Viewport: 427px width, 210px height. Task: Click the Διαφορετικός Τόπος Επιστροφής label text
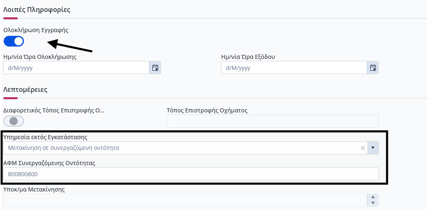(54, 111)
